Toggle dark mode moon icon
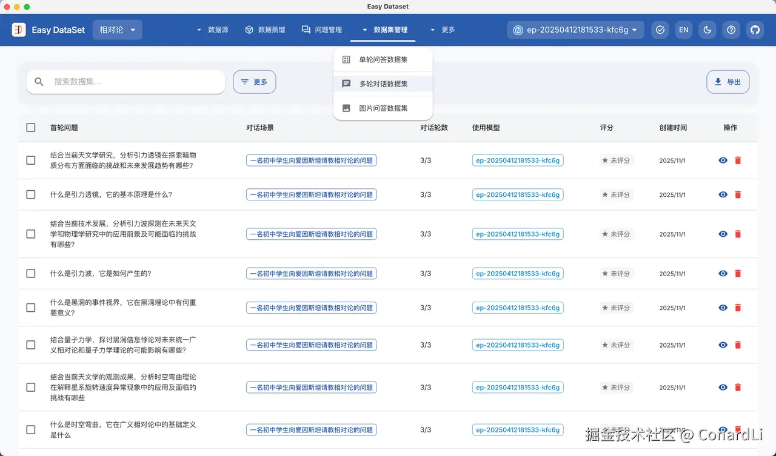Viewport: 776px width, 456px height. pos(707,30)
